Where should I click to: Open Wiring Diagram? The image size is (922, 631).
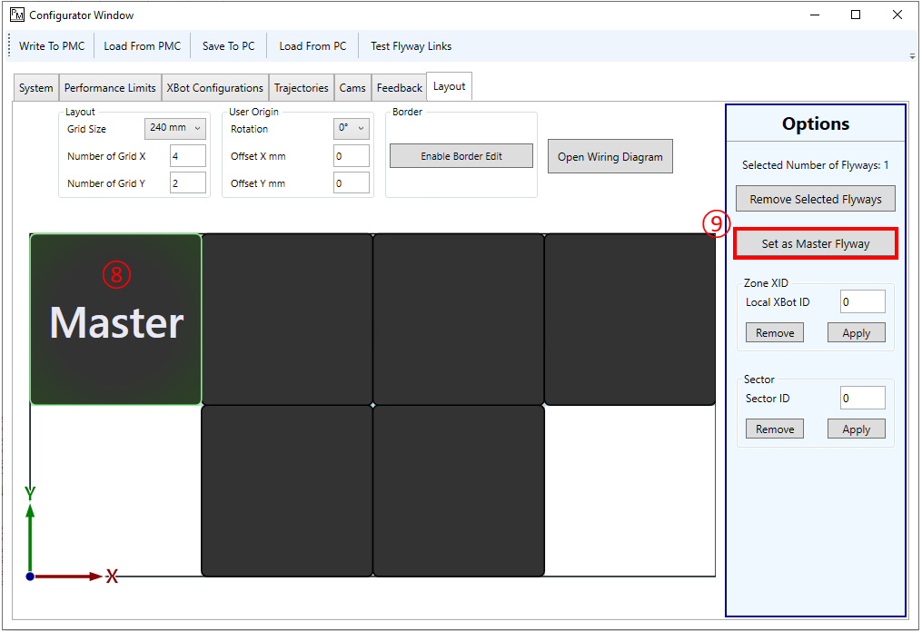[610, 157]
